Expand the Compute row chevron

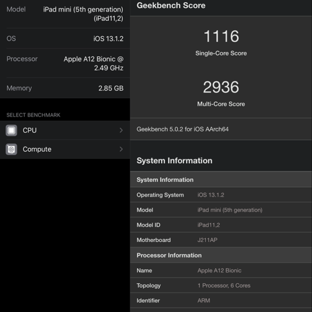[121, 149]
